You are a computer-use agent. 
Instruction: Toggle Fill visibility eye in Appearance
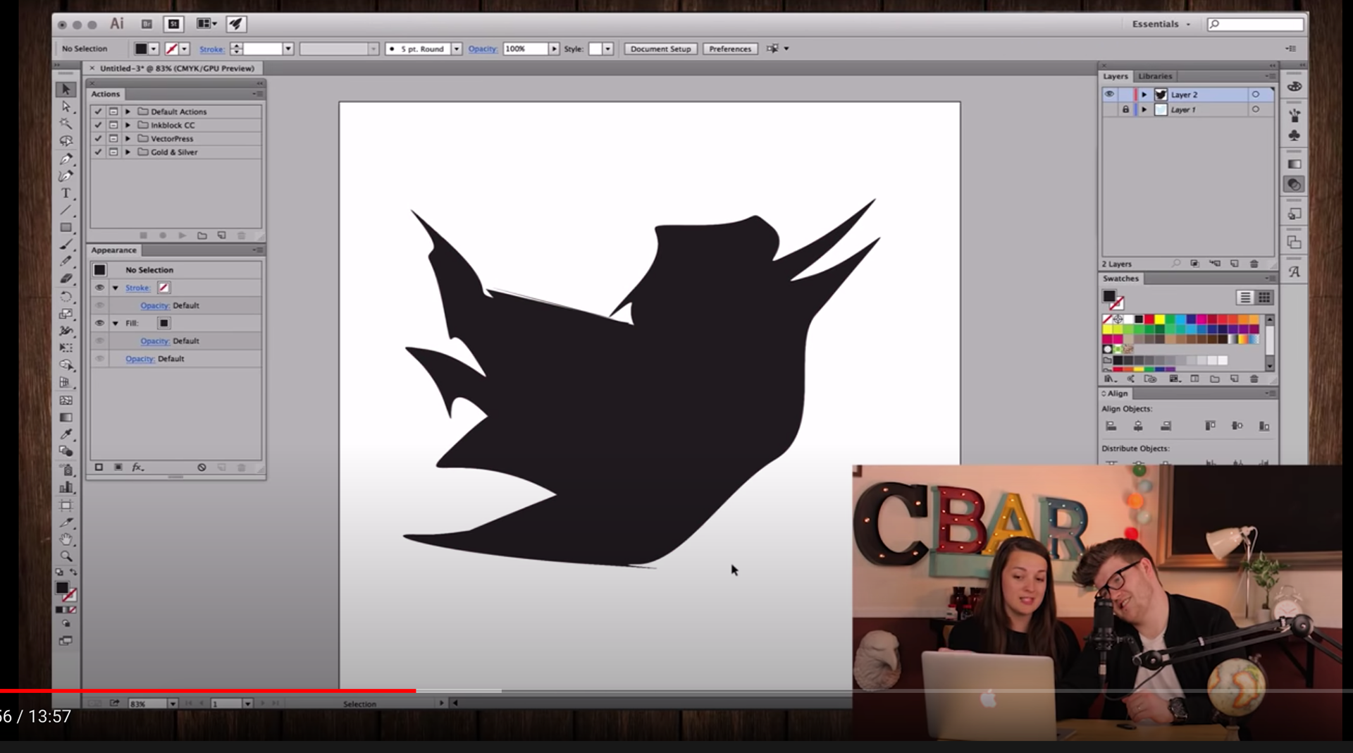coord(99,323)
